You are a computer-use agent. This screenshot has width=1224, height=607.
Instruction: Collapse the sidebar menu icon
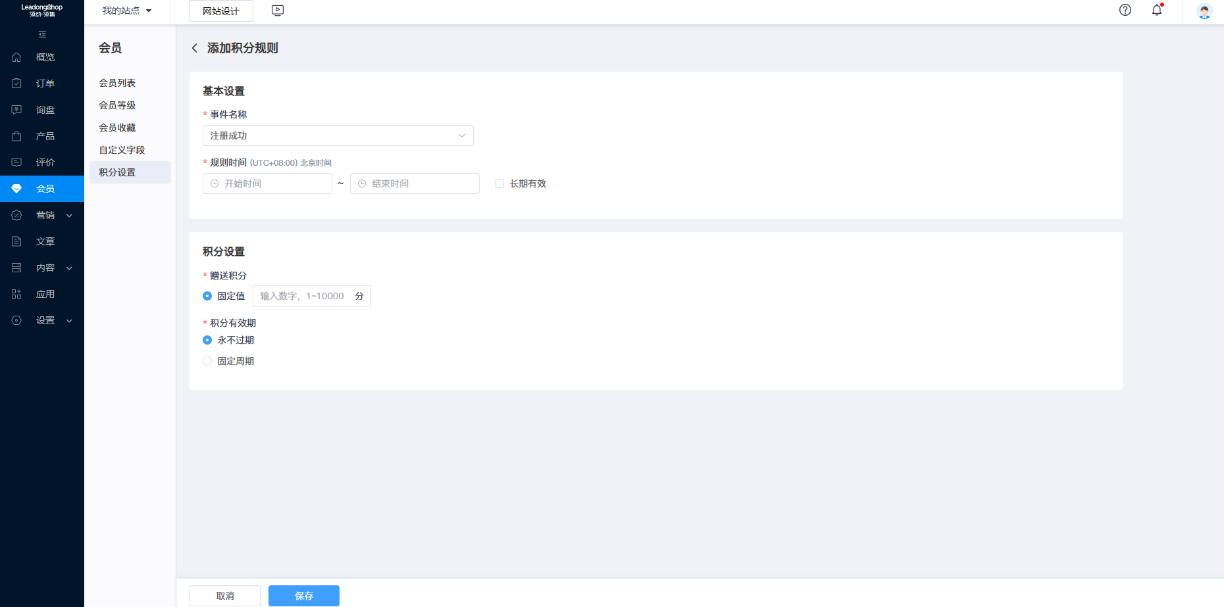point(42,34)
